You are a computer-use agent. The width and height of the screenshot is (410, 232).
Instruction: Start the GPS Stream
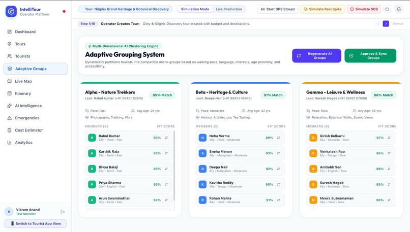[278, 9]
